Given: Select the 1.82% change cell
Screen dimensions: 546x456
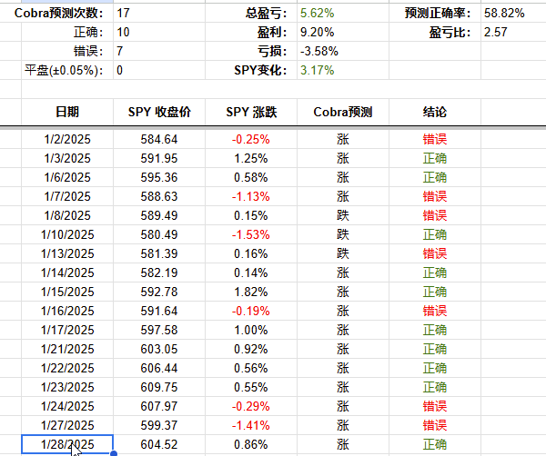Looking at the screenshot, I should click(251, 292).
